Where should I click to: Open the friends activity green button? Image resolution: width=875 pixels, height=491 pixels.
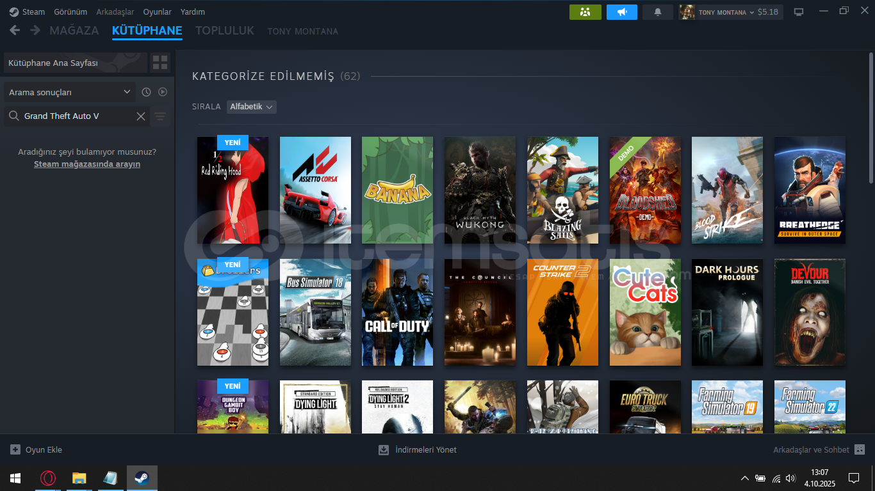[585, 12]
